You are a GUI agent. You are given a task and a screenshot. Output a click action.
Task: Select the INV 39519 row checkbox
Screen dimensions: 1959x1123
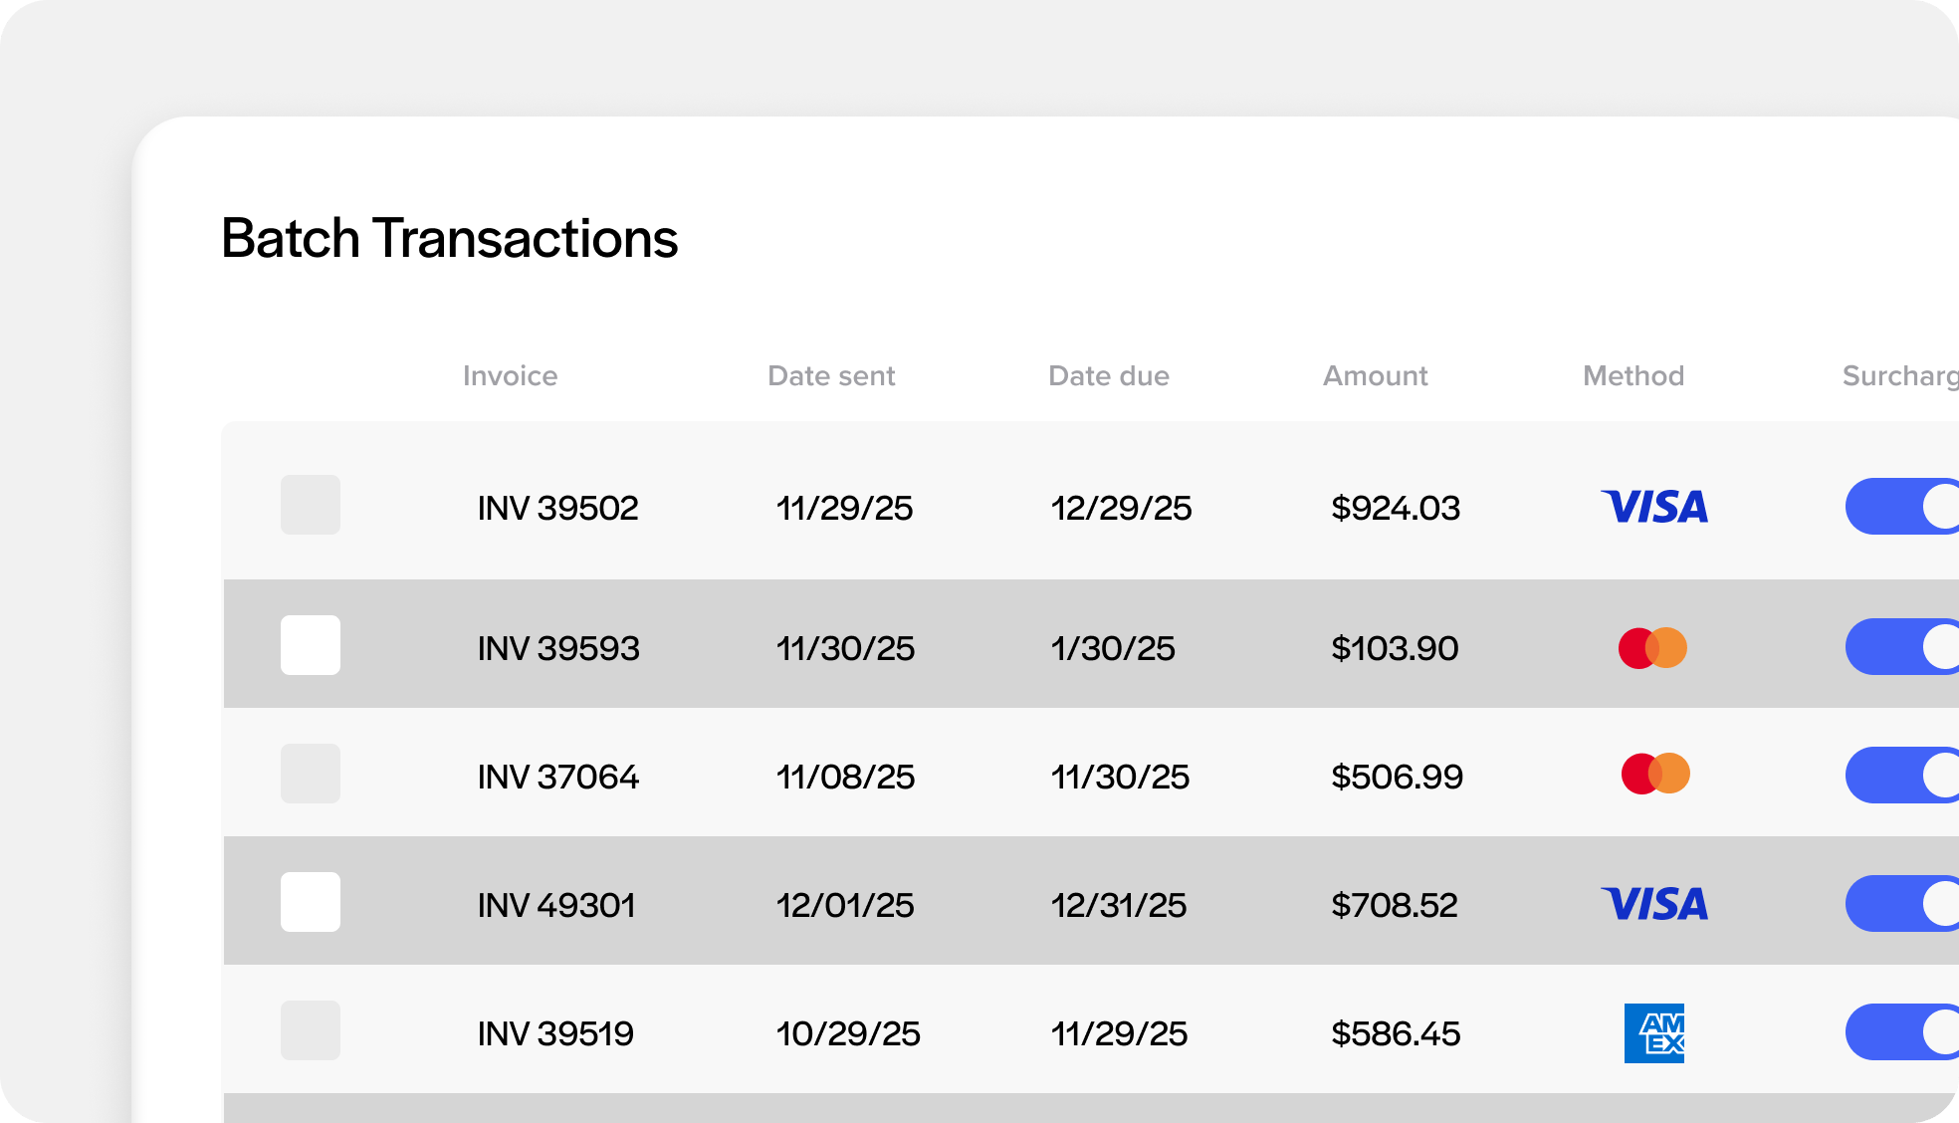click(x=311, y=1030)
